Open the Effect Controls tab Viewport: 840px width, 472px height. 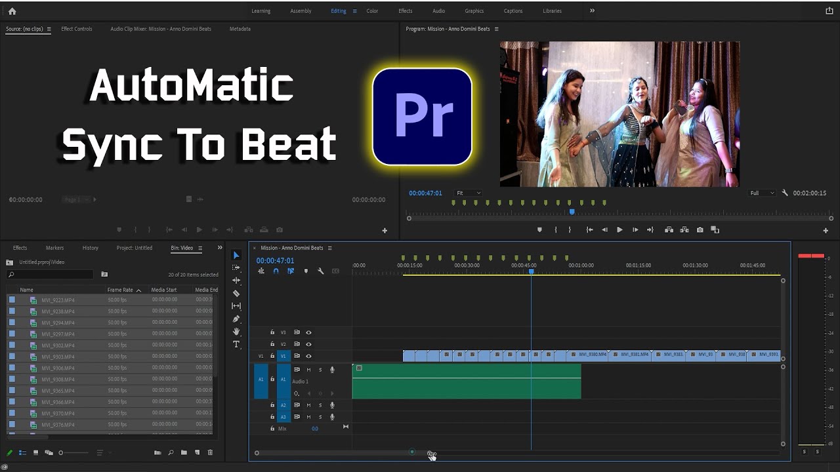click(77, 29)
